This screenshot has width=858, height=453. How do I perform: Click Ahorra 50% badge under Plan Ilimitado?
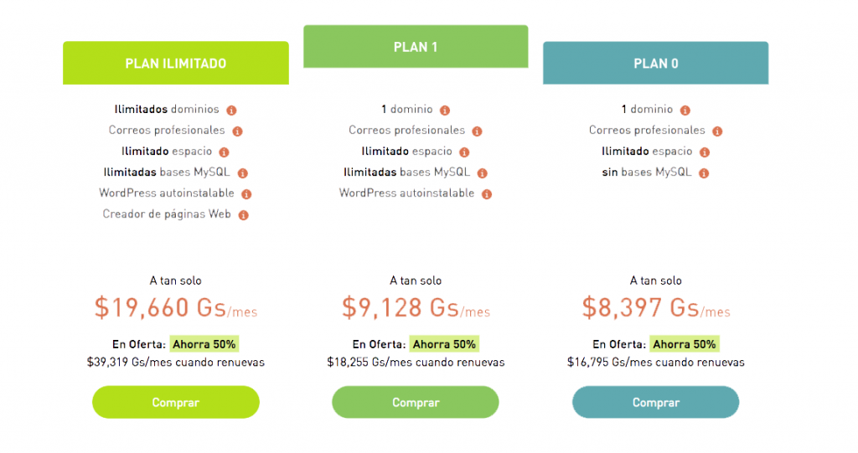(x=204, y=344)
